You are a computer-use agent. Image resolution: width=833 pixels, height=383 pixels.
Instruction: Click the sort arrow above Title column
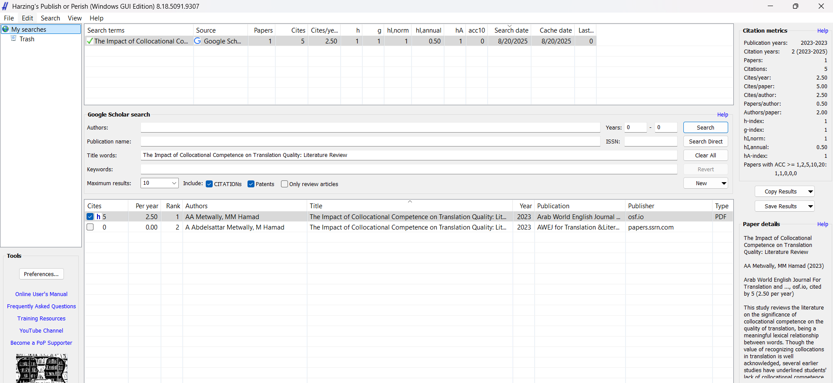(410, 202)
